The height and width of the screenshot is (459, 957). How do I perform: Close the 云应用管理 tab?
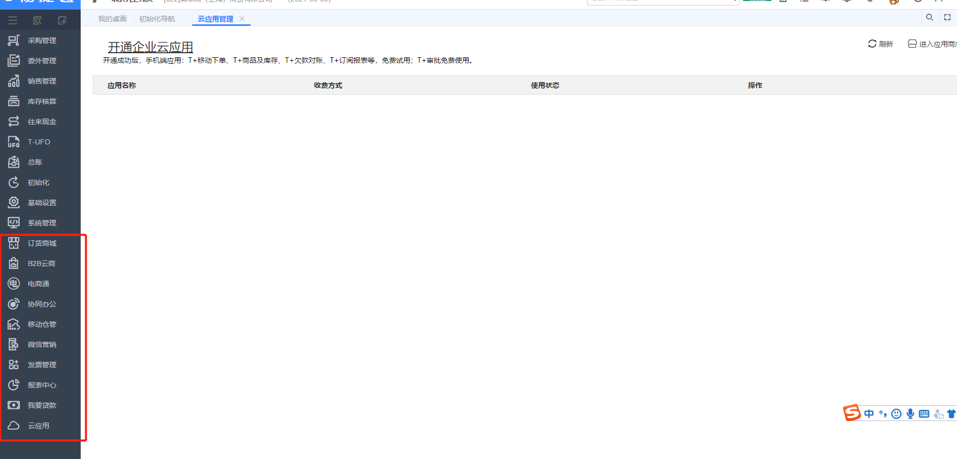point(242,19)
